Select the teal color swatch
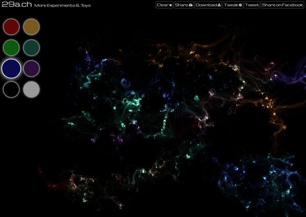Image resolution: width=306 pixels, height=217 pixels. point(31,47)
